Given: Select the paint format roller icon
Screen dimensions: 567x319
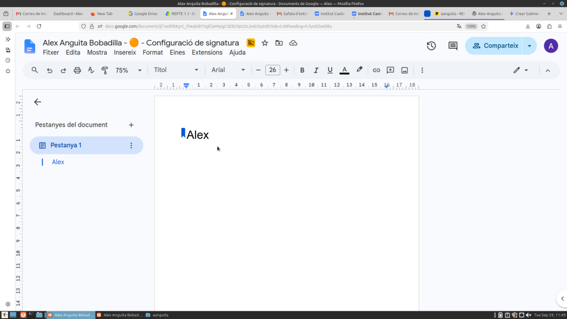Looking at the screenshot, I should click(x=105, y=70).
